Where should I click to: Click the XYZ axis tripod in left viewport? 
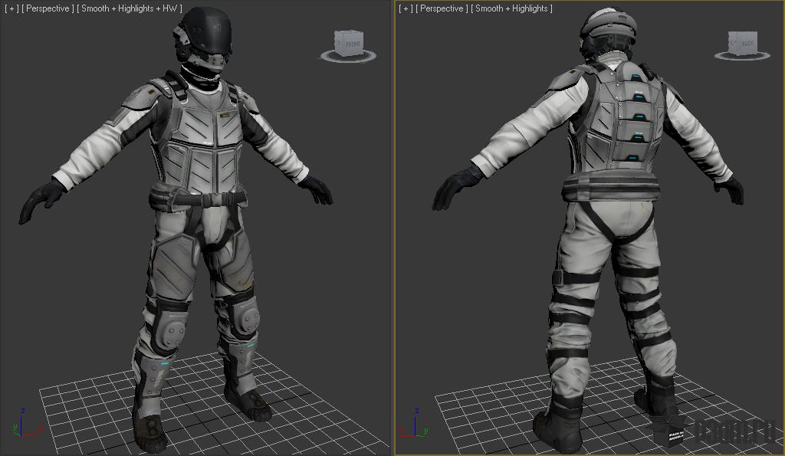25,425
